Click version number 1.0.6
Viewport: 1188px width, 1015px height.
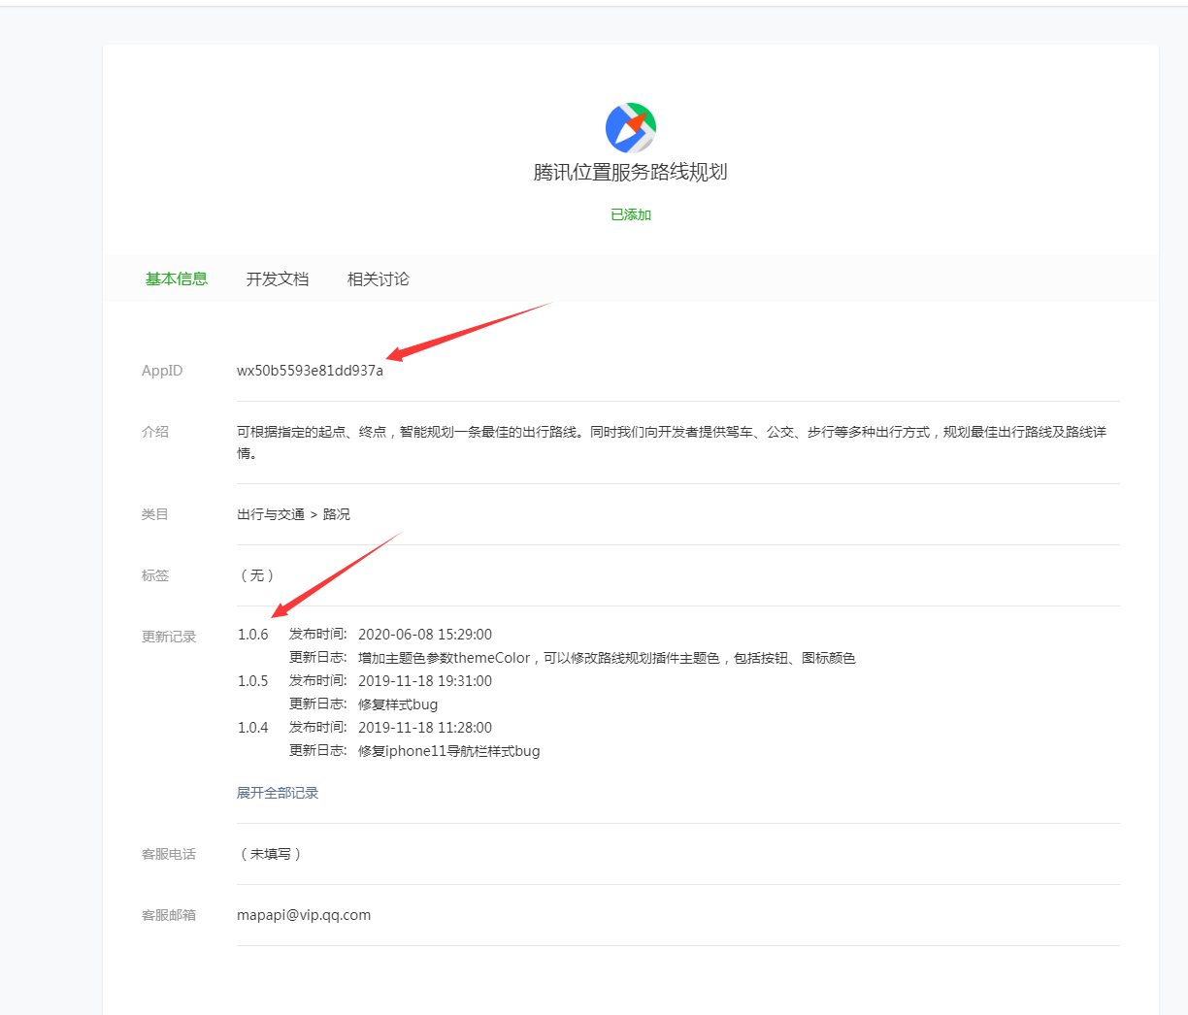tap(253, 635)
